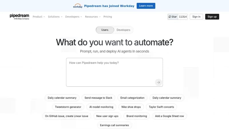Viewport: 229px width, 129px height.
Task: View the 11314 GitHub star count
Action: [183, 17]
